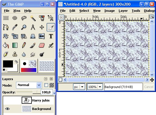Choose the Clone stamp tool
The image size is (156, 115).
[15, 54]
